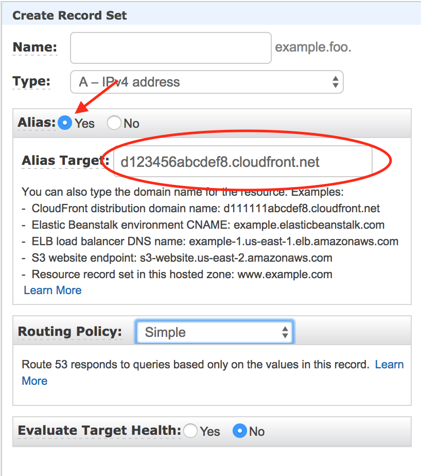Click the Elastic Beanstalk environment CNAME example

(208, 225)
